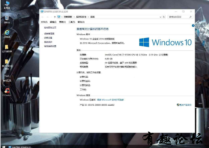The width and height of the screenshot is (209, 148).
Task: Click the 控制面板 breadcrumb
Action: pos(68,17)
